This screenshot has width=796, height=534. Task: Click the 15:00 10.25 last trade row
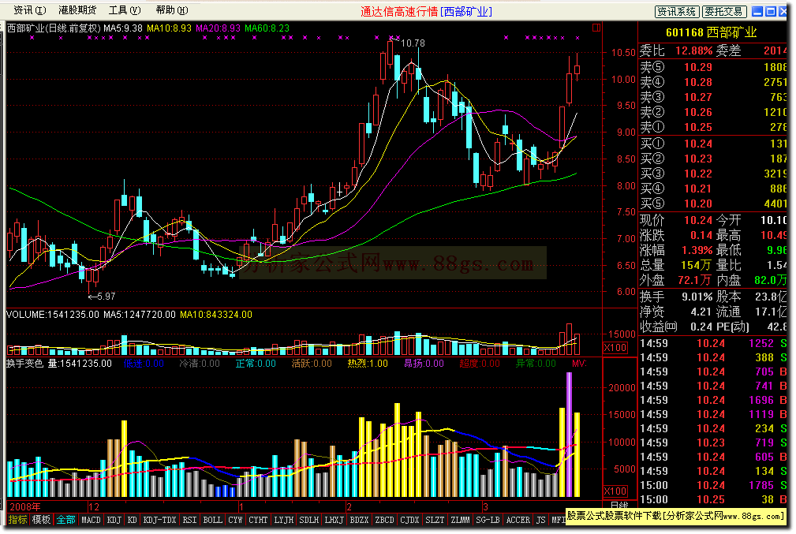tap(713, 499)
